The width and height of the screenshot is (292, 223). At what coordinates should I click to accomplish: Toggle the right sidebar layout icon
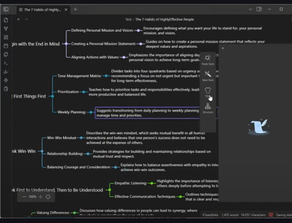(x=259, y=9)
